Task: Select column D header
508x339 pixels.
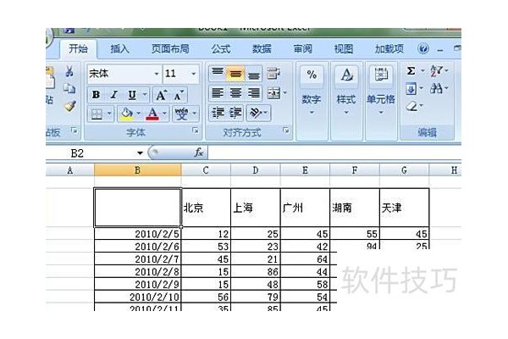Action: pos(256,170)
